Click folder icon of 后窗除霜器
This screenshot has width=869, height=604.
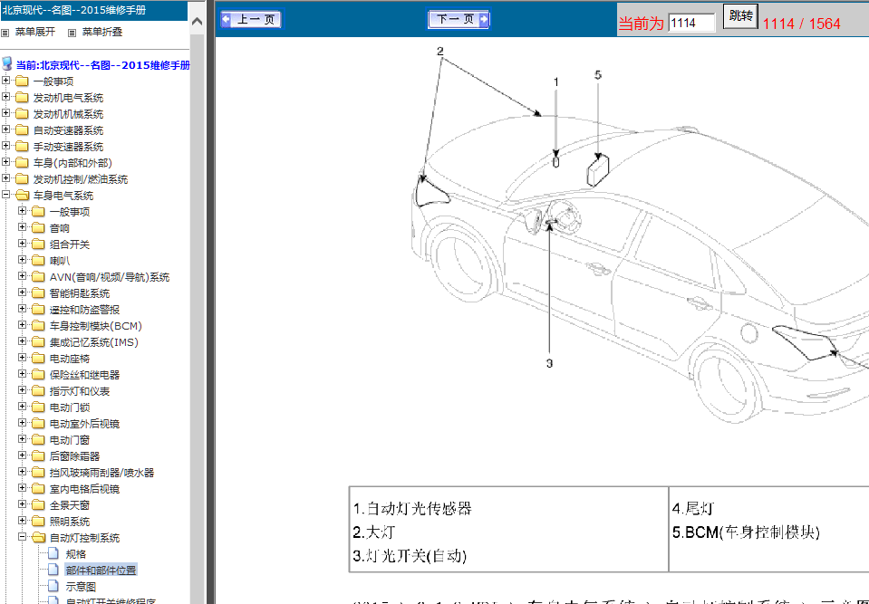tap(38, 455)
